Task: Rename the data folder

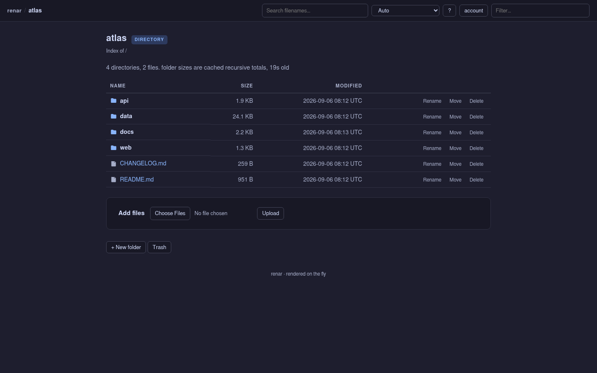Action: point(432,117)
